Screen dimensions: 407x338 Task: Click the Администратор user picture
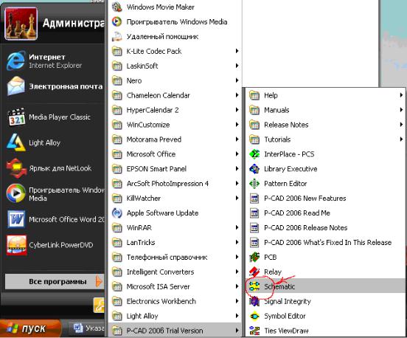21,24
